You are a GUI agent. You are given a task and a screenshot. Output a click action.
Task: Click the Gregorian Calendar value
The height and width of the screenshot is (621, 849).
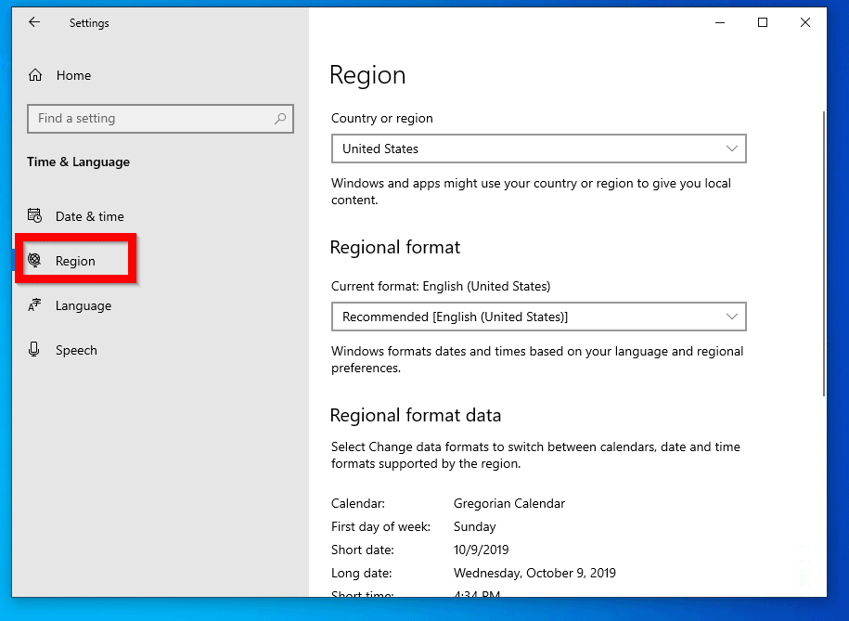[509, 503]
